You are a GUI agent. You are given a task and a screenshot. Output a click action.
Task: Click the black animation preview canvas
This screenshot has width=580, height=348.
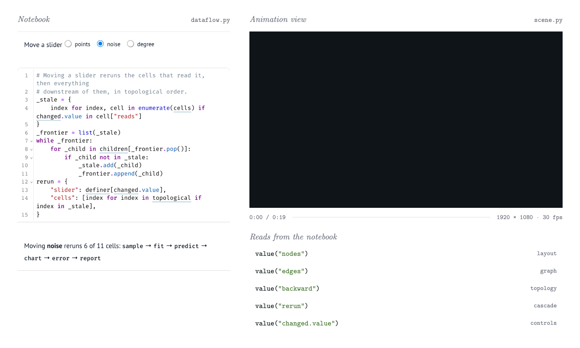pos(406,120)
